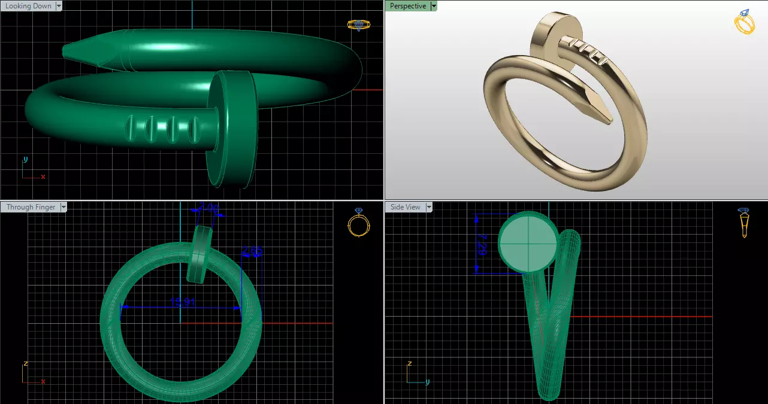Click the tilted ring icon in Perspective viewport

(x=744, y=22)
